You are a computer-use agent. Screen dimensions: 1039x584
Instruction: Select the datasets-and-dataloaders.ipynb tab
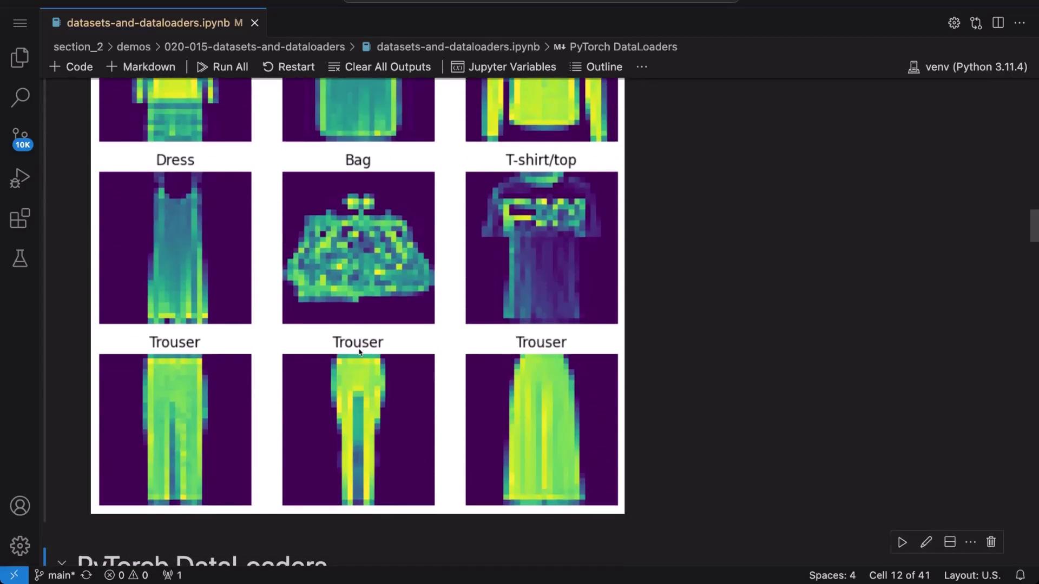pos(148,23)
